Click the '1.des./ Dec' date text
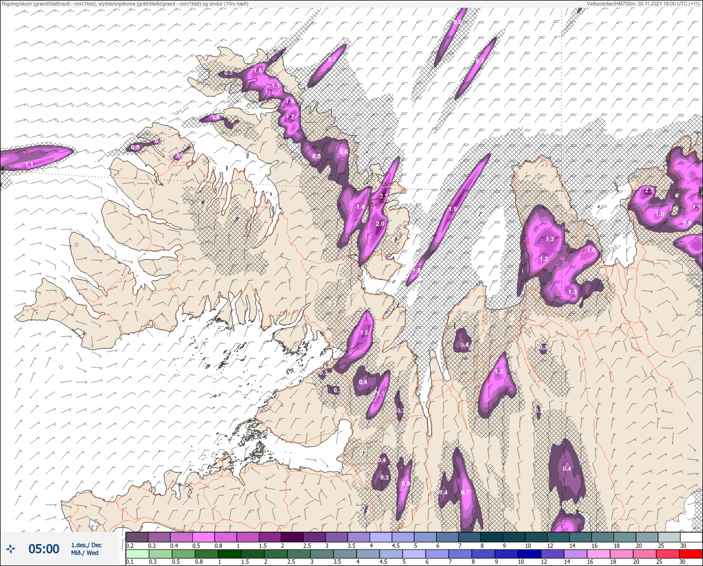703x566 pixels. [x=86, y=545]
